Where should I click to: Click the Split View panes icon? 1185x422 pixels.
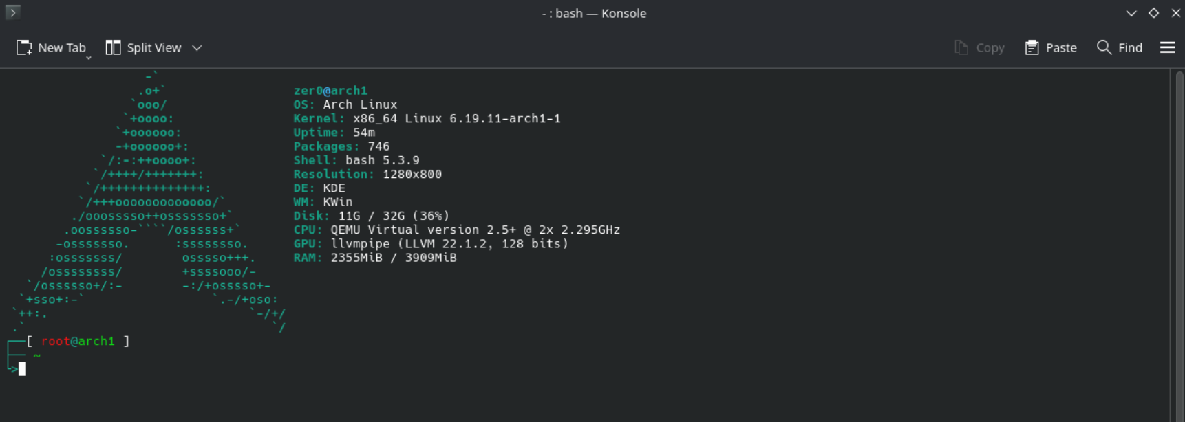113,47
